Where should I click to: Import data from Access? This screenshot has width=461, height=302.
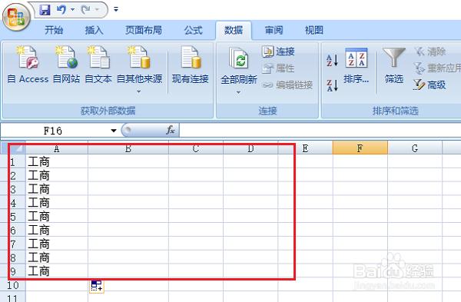pos(28,65)
